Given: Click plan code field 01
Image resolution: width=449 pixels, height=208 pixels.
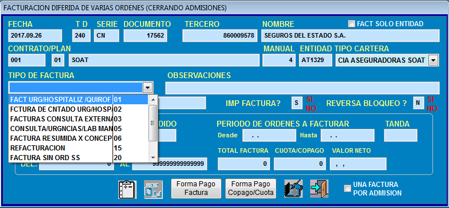Looking at the screenshot, I should point(58,60).
